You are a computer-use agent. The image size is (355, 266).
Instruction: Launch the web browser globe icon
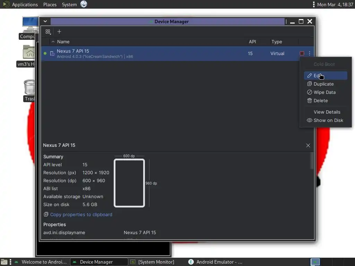click(84, 4)
